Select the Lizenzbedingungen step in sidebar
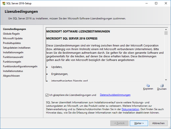Image resolution: width=171 pixels, height=129 pixels. point(14,29)
